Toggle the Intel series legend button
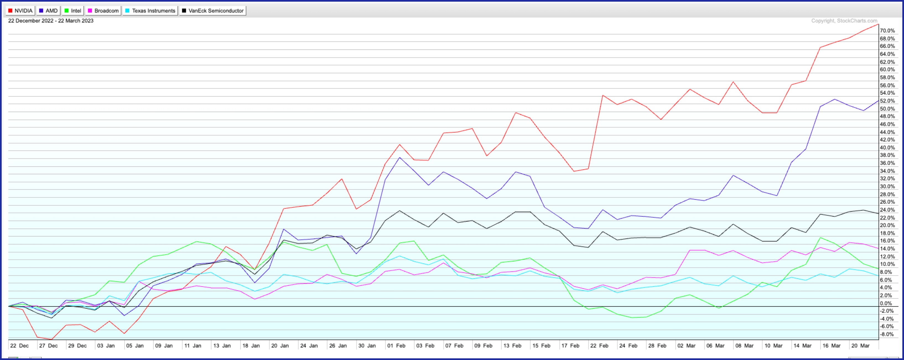This screenshot has height=360, width=904. coord(73,11)
